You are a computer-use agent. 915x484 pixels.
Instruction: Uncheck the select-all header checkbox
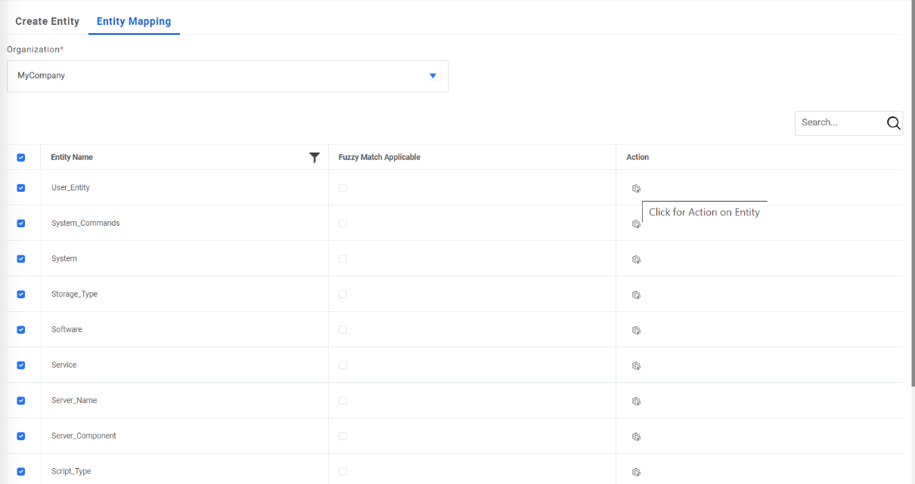[x=21, y=157]
